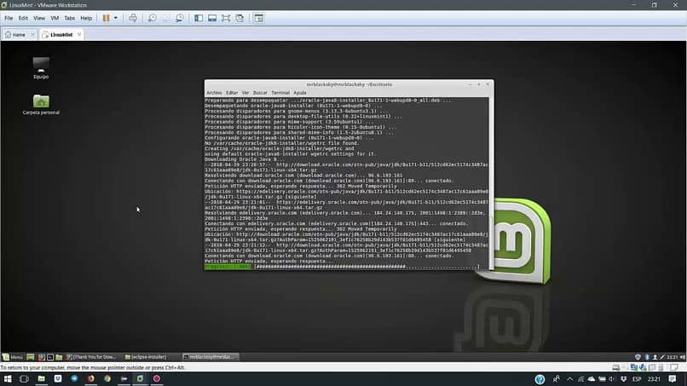This screenshot has width=687, height=386.
Task: Open the VM menu
Action: coord(55,18)
